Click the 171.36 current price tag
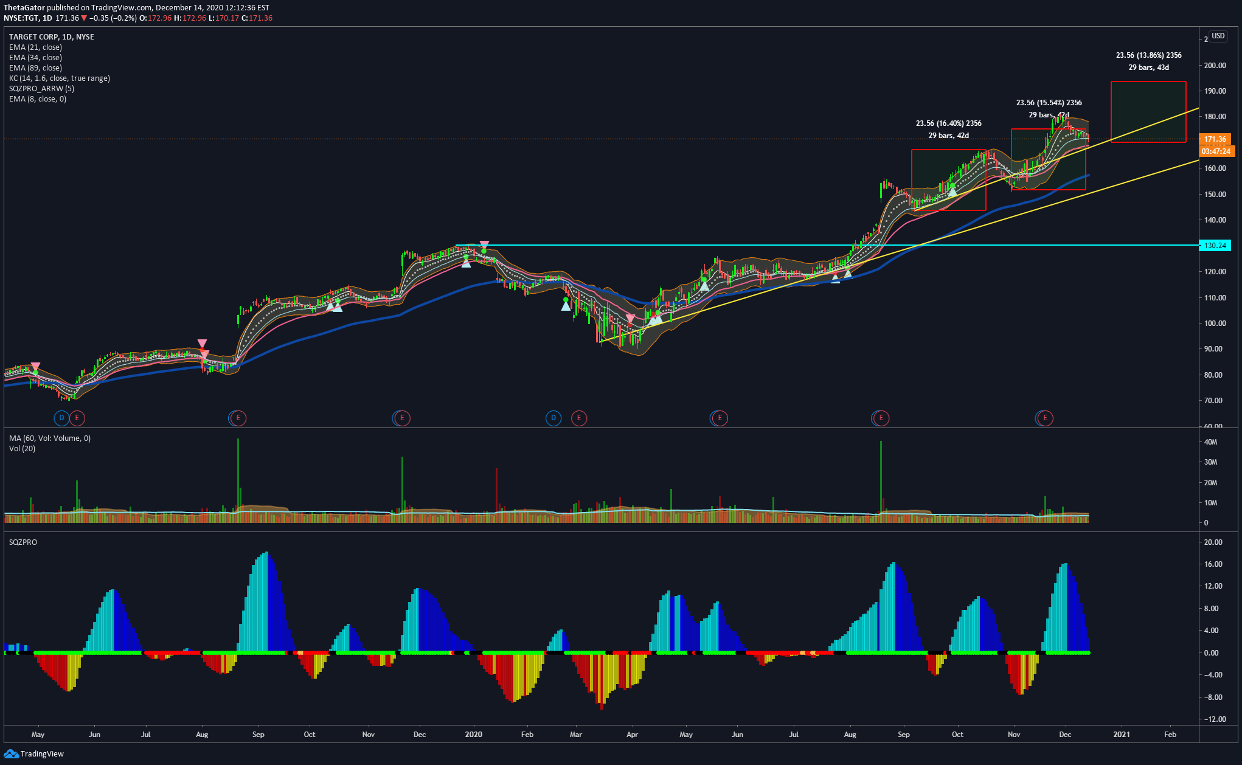Viewport: 1242px width, 765px height. tap(1215, 139)
